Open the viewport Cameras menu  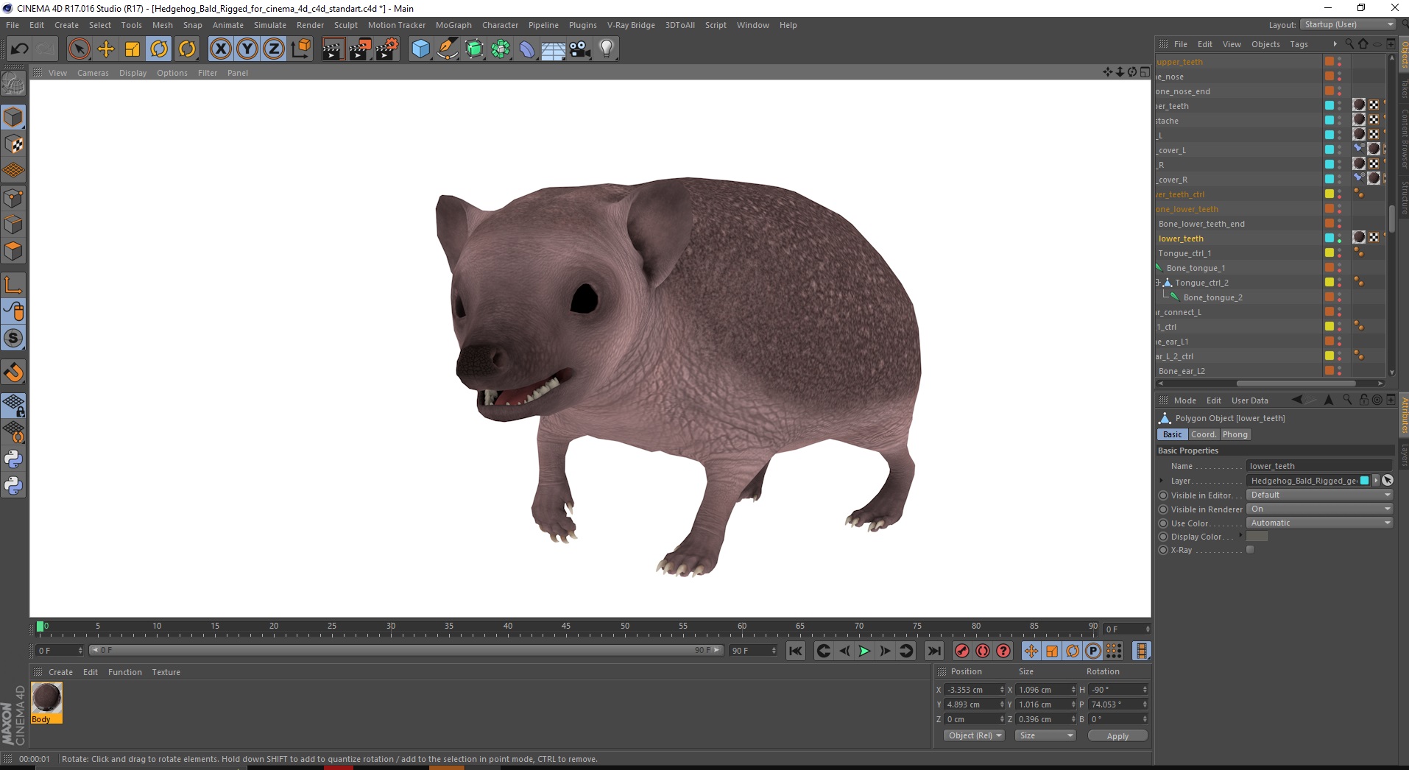coord(93,73)
